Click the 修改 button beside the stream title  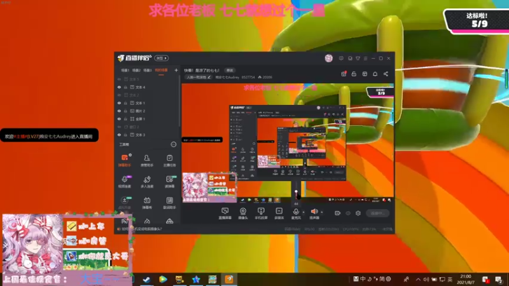pos(230,71)
